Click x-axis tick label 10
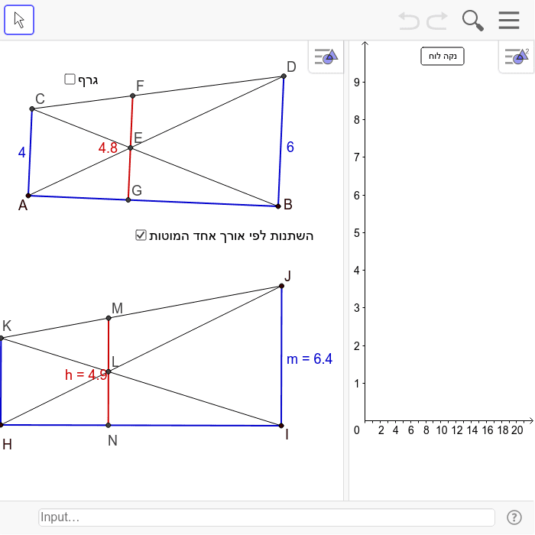The width and height of the screenshot is (535, 535). (442, 430)
